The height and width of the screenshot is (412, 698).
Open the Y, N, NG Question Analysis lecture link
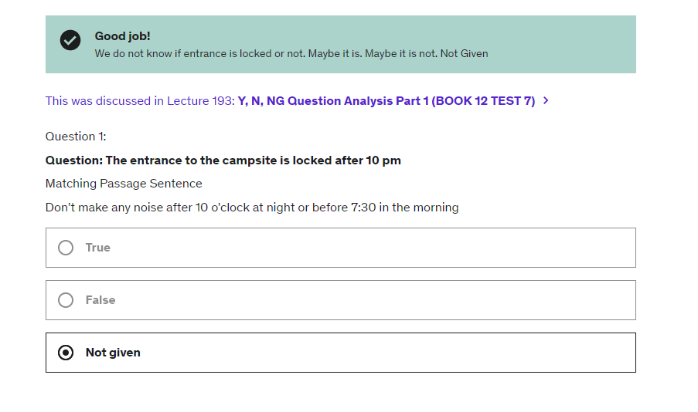(386, 101)
